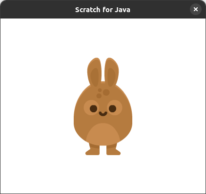206x194 pixels.
Task: Click the light patch around the left eye
Action: 91,107
